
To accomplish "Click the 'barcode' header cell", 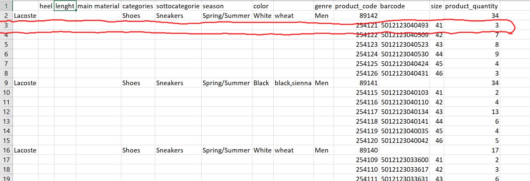I will (x=392, y=6).
